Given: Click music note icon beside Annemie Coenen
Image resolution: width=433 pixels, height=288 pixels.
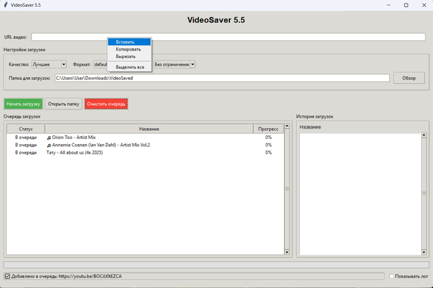Looking at the screenshot, I should point(49,145).
